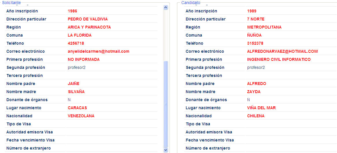Click birthplace CARACAS
This screenshot has width=337, height=153.
[77, 108]
